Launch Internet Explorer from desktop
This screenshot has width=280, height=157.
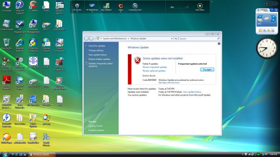click(20, 45)
